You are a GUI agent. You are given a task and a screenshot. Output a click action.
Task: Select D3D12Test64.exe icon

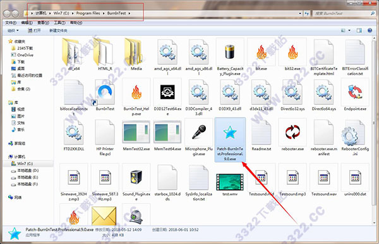tap(167, 92)
